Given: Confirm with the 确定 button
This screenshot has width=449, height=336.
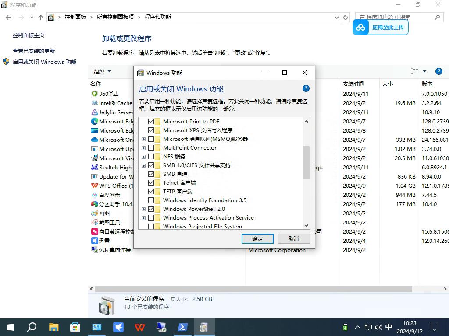Looking at the screenshot, I should [257, 238].
